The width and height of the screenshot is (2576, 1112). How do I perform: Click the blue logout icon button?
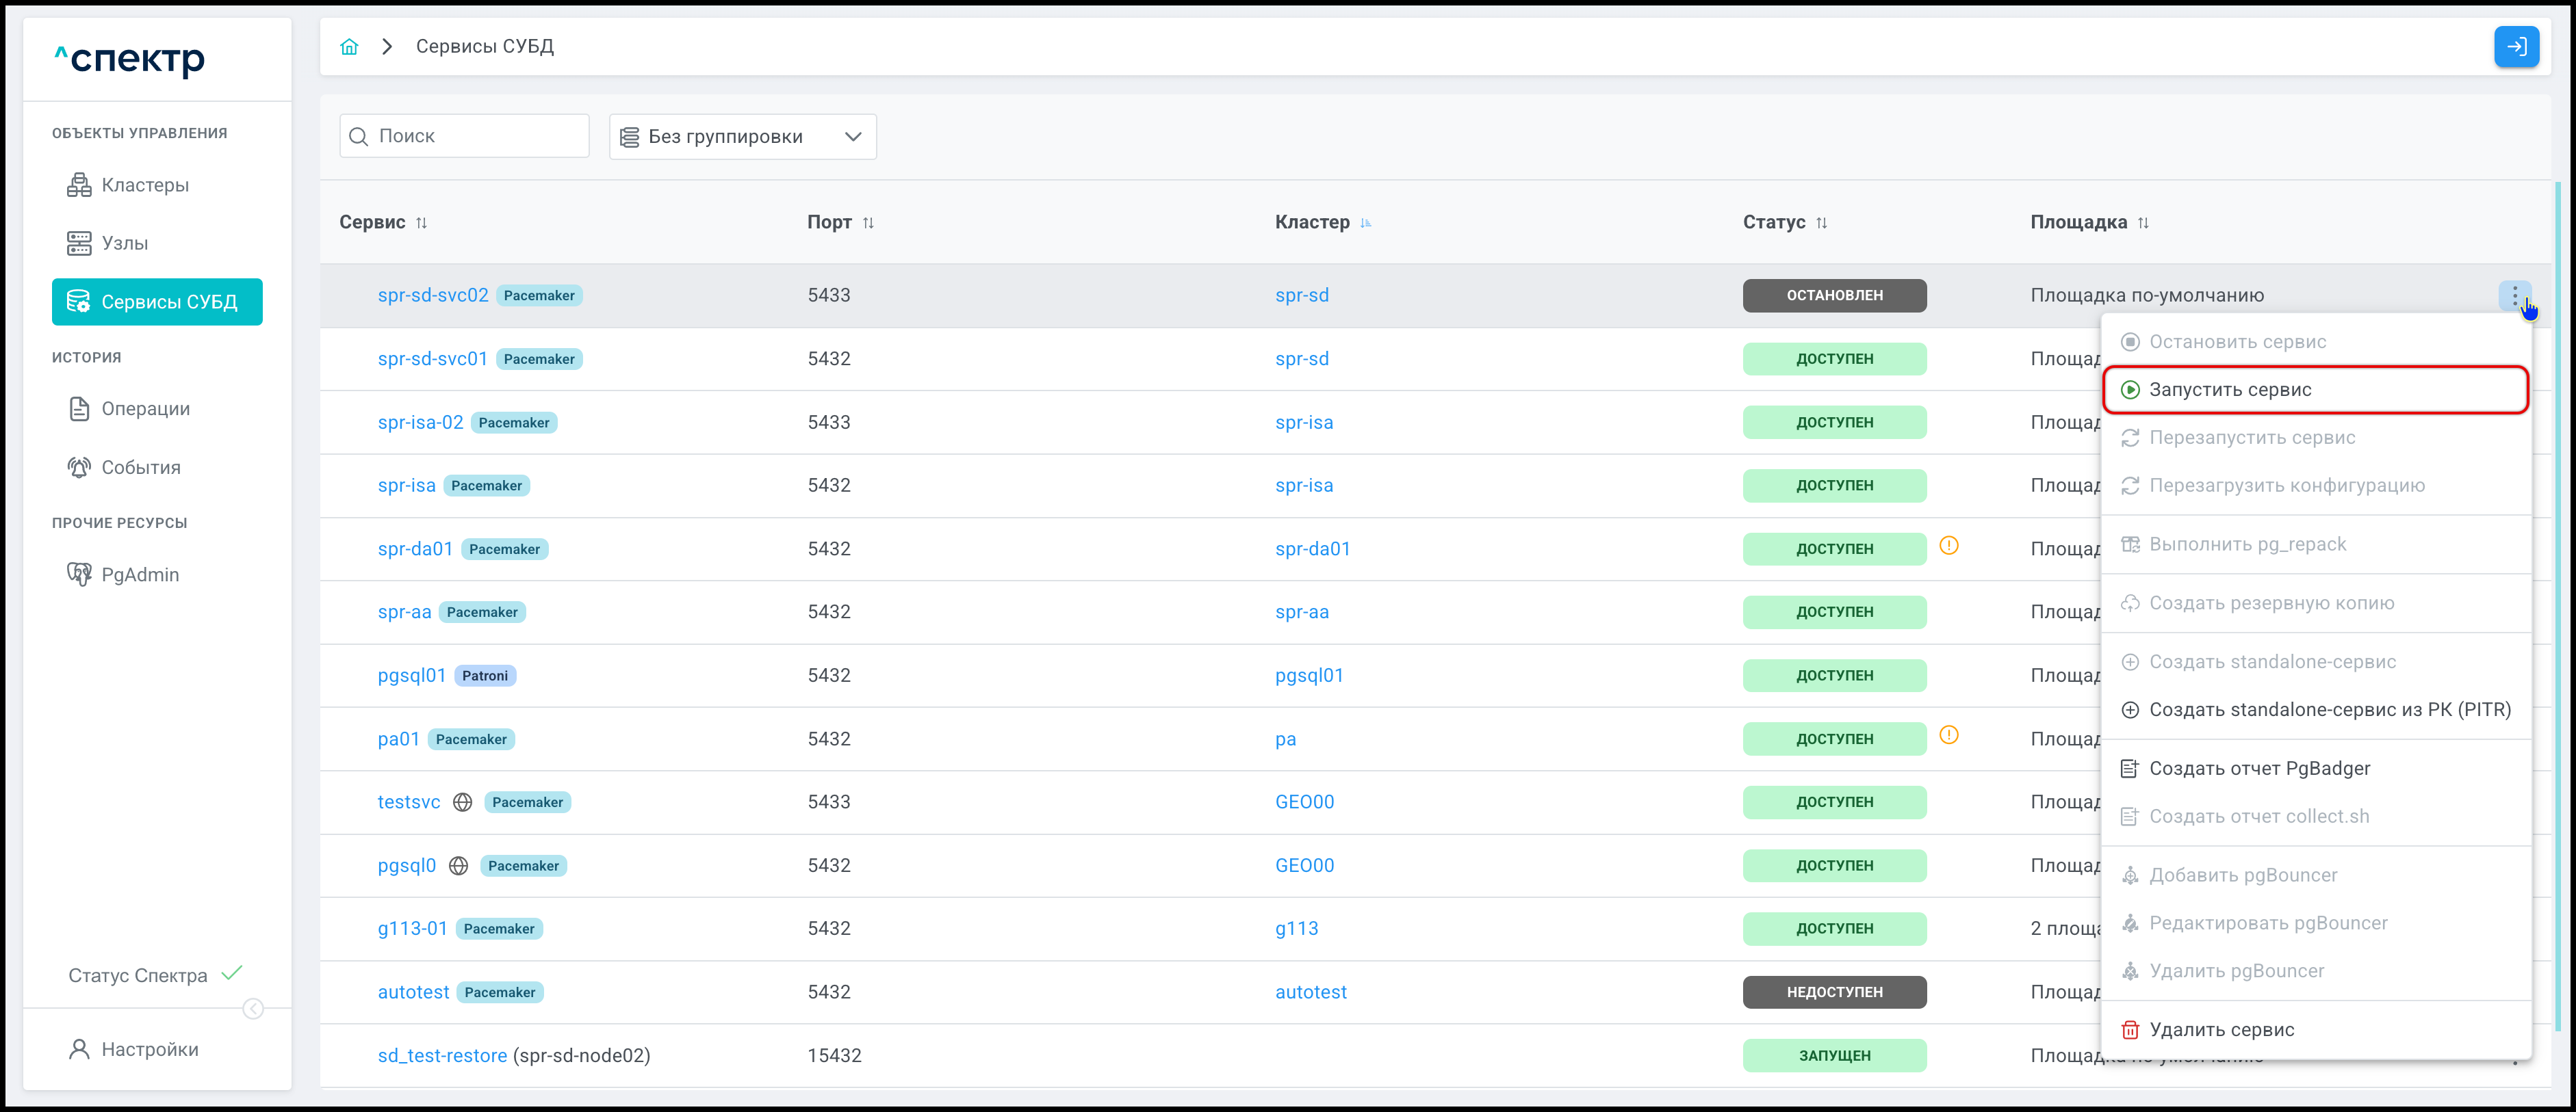[x=2516, y=47]
